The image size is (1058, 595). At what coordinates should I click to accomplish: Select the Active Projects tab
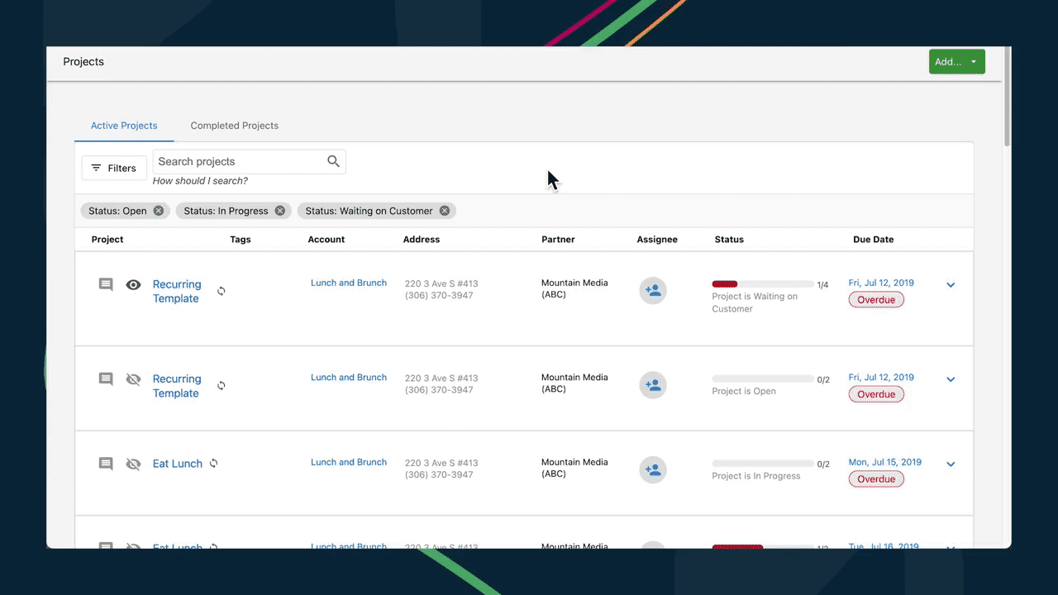[124, 126]
